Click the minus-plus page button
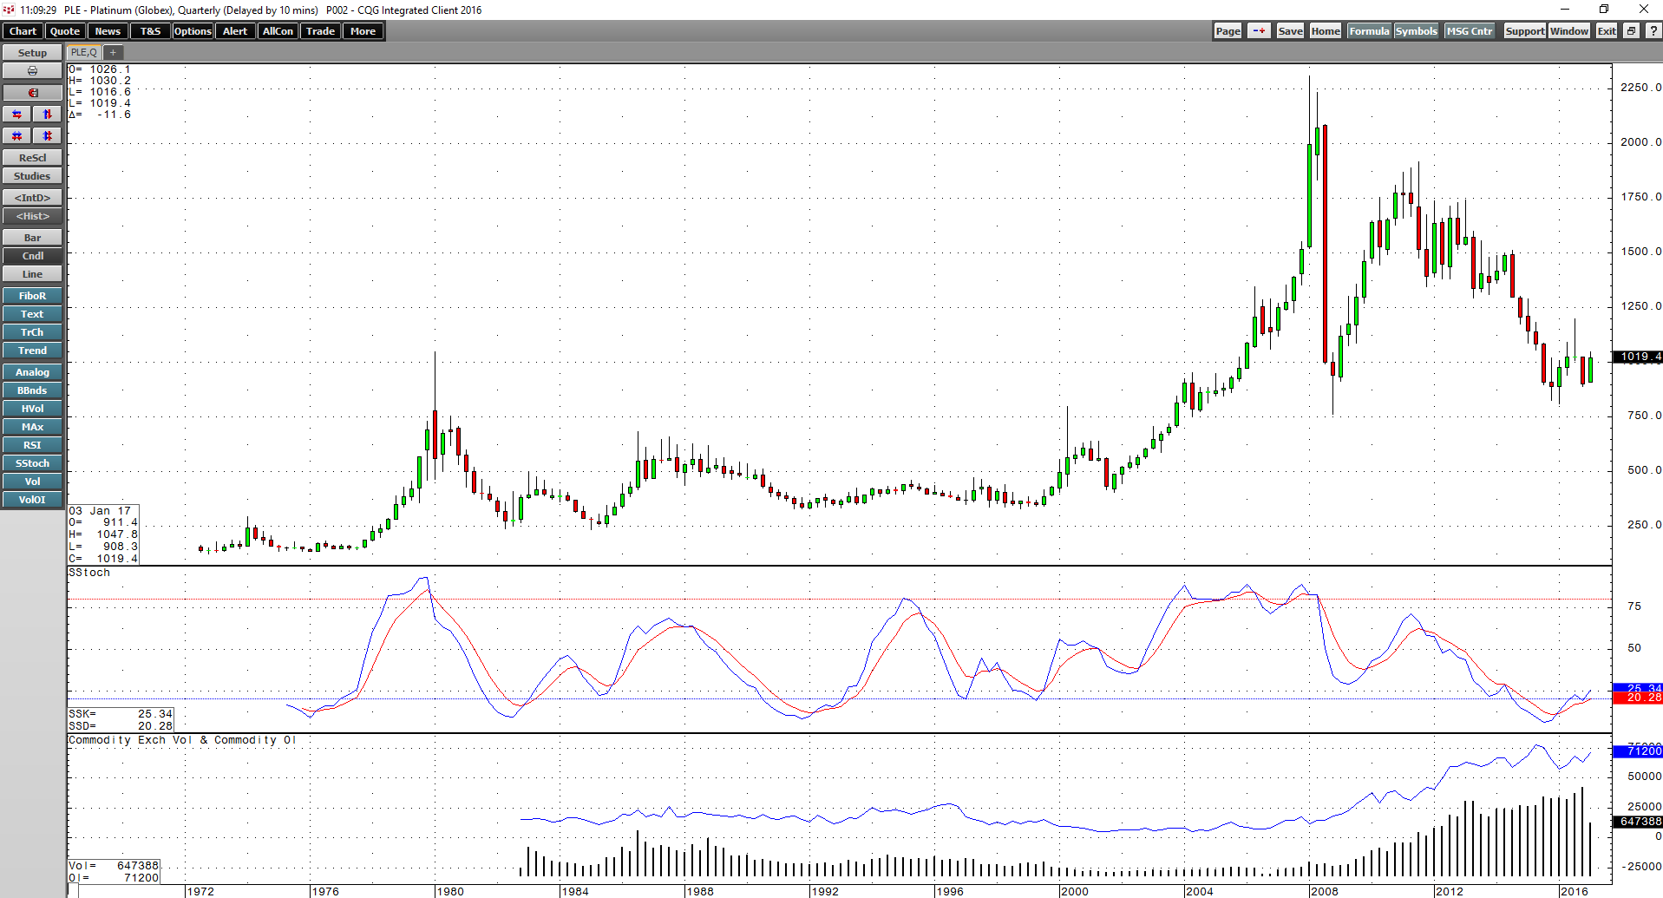1663x898 pixels. [x=1259, y=31]
